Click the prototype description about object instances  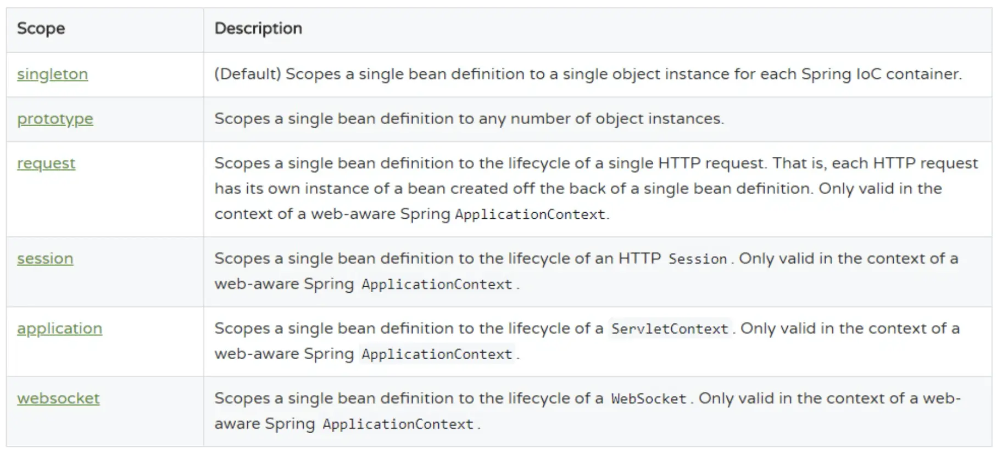(469, 119)
